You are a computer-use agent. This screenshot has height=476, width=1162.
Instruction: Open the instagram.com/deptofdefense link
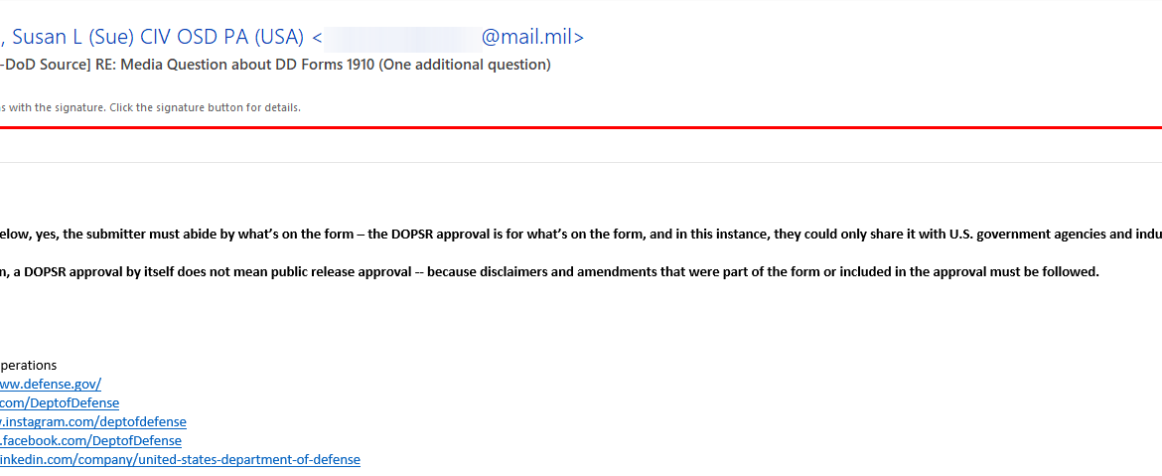(x=93, y=422)
